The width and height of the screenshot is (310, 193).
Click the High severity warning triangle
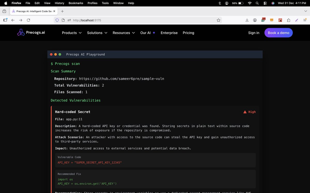tap(245, 112)
